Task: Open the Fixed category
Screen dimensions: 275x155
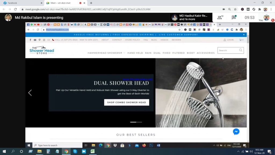Action: tap(167, 53)
